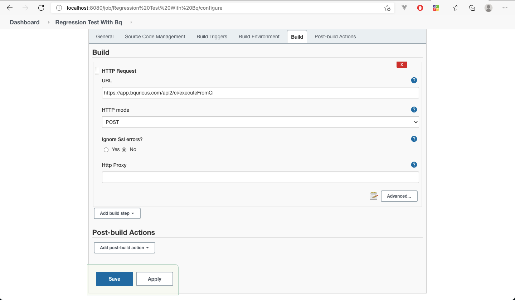Click the Build section heading
The image size is (515, 300).
pyautogui.click(x=101, y=52)
